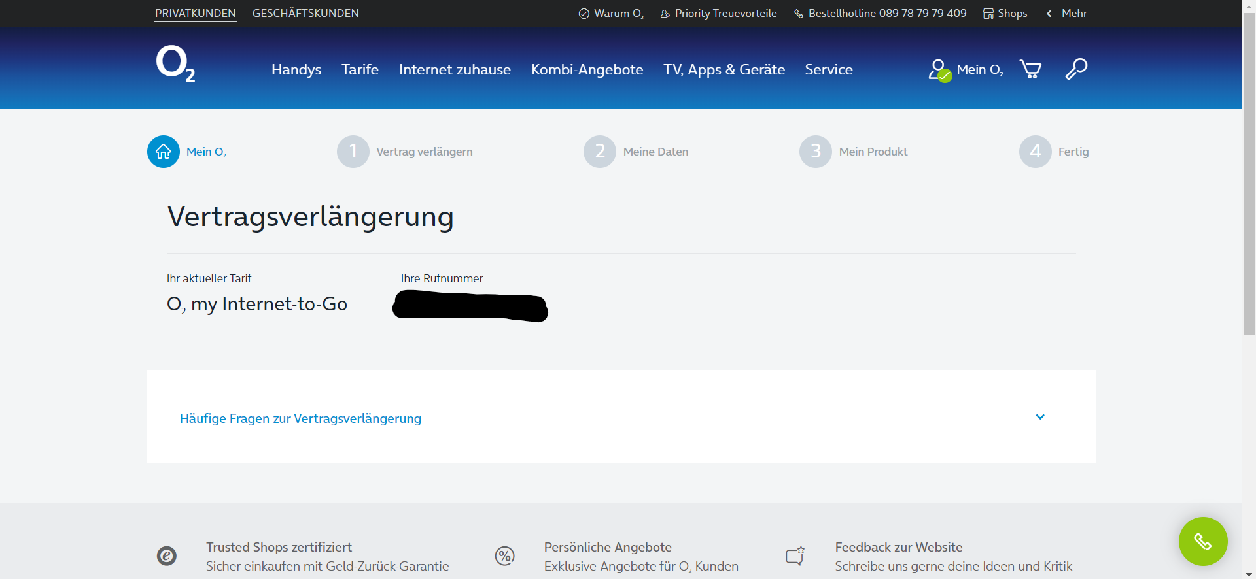Click the O2 logo in header

pyautogui.click(x=175, y=63)
